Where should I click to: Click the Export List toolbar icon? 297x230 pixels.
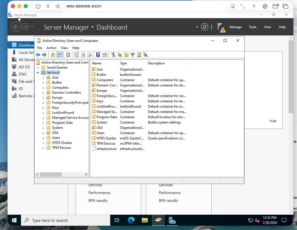pos(90,55)
